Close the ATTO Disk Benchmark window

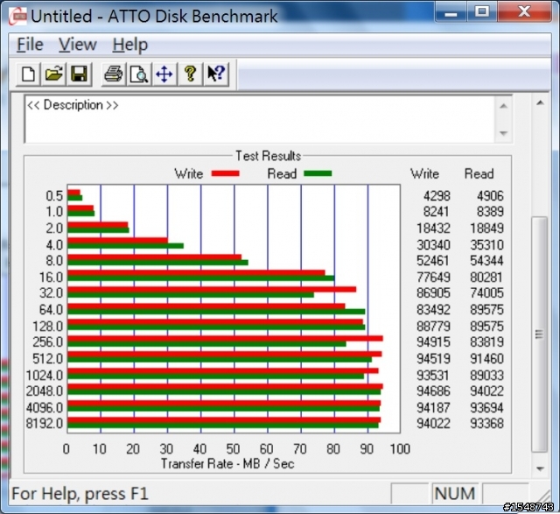[524, 12]
